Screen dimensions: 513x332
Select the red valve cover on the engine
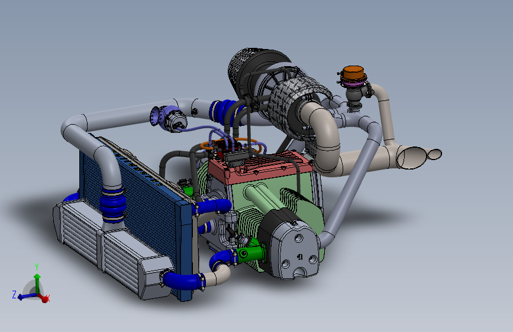(260, 167)
